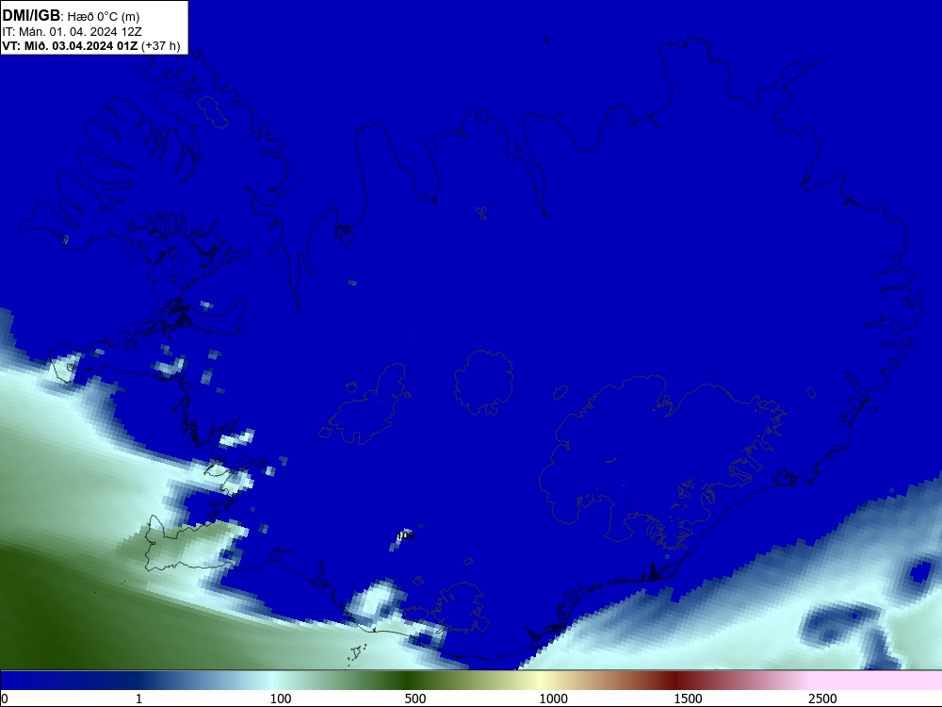
Task: Click the dark red section of legend bar
Action: [675, 681]
